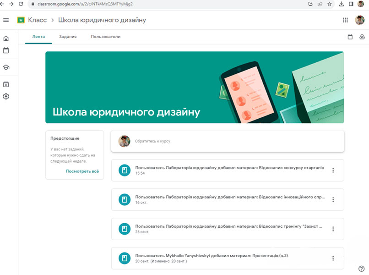Click the share page icon in address bar
Screen dimensions: 369x275
[320, 4]
